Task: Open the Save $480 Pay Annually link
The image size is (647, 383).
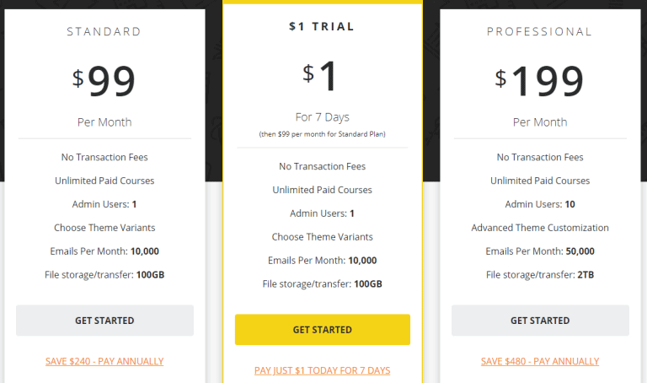Action: (540, 361)
